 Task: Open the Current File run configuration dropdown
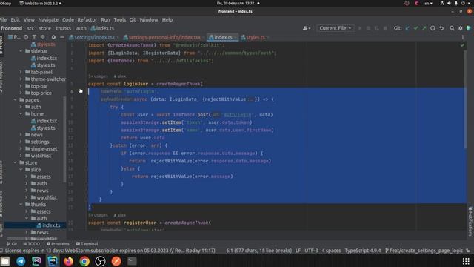[x=335, y=28]
